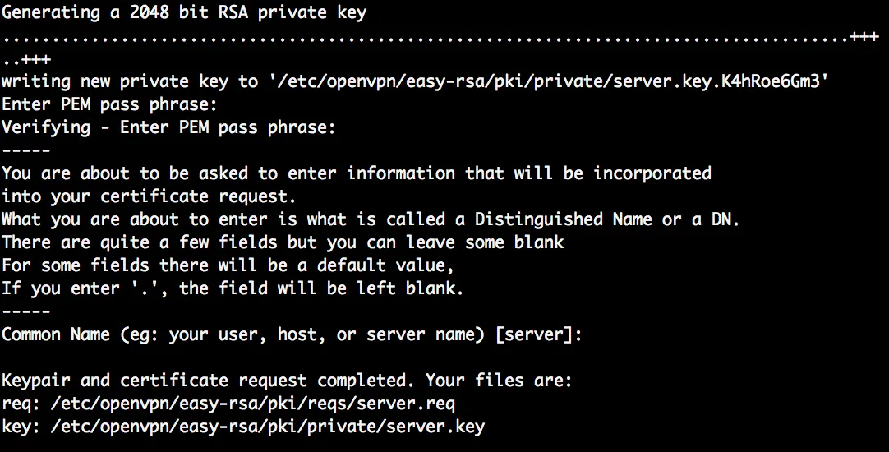Click the 'Verifying - Enter PEM pass phrase:' prompt
Image resolution: width=889 pixels, height=452 pixels.
coord(168,127)
